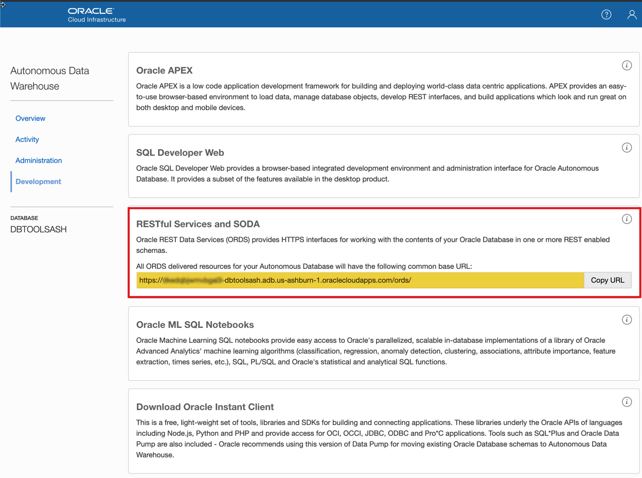Click info icon on Oracle ML SQL Notebooks card
642x478 pixels.
627,320
